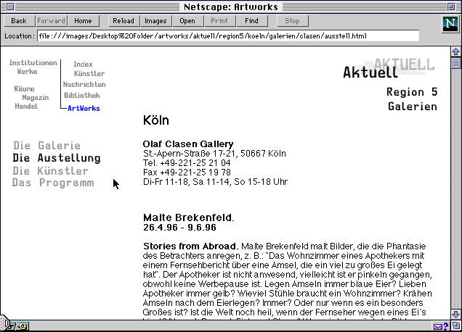This screenshot has height=332, width=462.
Task: Click the scrollbar up arrow
Action: [455, 51]
